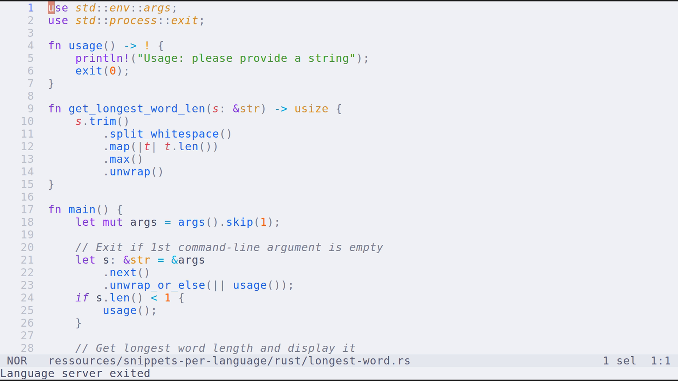Screen dimensions: 678x381
Task: Click line number 9 in the gutter
Action: pos(30,109)
